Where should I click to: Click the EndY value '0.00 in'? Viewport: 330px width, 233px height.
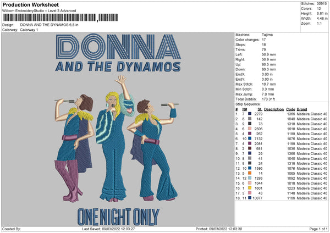(267, 79)
